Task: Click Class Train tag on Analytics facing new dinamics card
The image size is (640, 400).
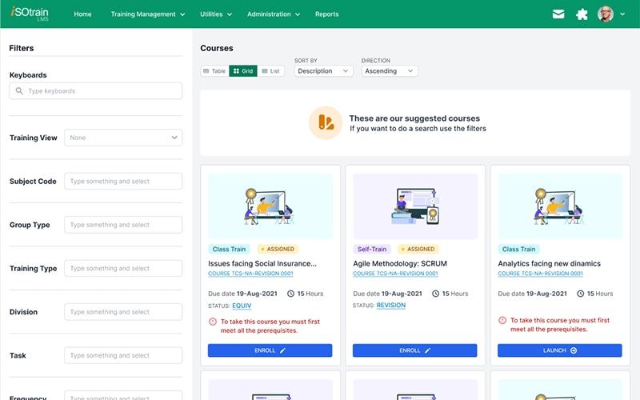Action: 518,249
